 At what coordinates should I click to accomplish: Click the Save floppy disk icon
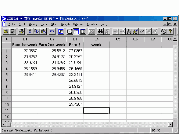(13, 32)
